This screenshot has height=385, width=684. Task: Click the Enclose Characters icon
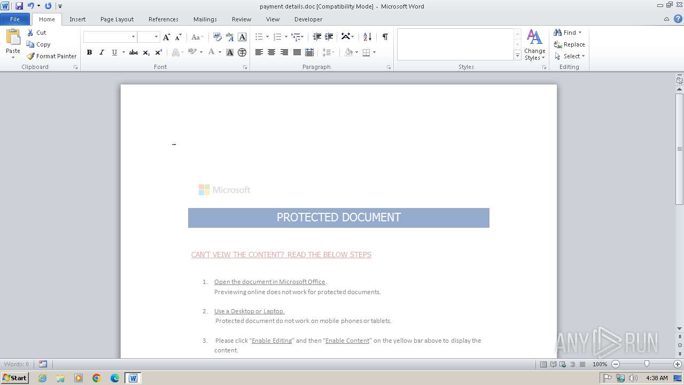coord(242,52)
